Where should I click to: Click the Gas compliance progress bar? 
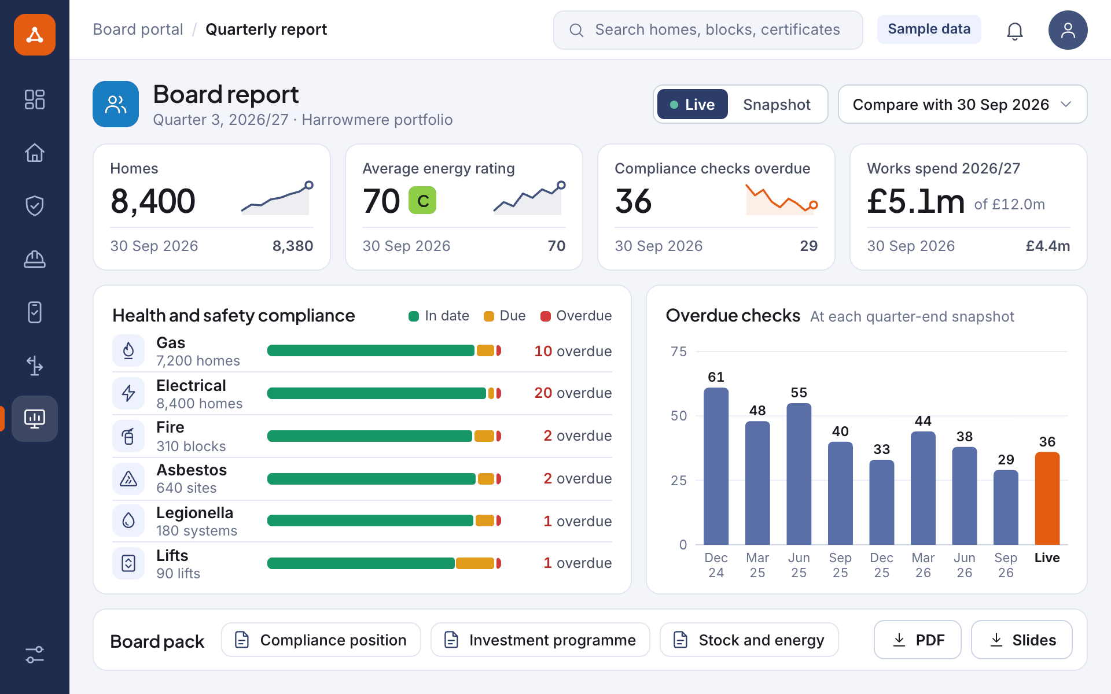click(x=384, y=350)
